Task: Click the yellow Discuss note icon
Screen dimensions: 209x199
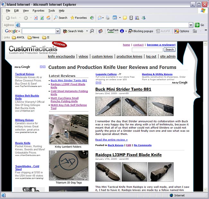Action: (x=125, y=18)
